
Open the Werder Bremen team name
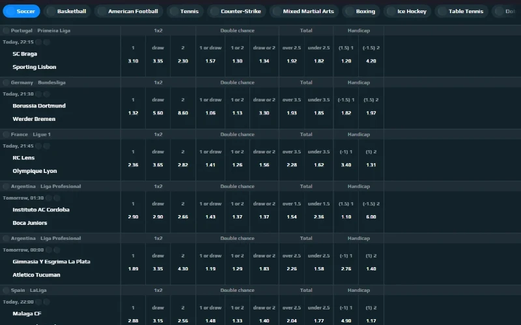[x=34, y=119]
